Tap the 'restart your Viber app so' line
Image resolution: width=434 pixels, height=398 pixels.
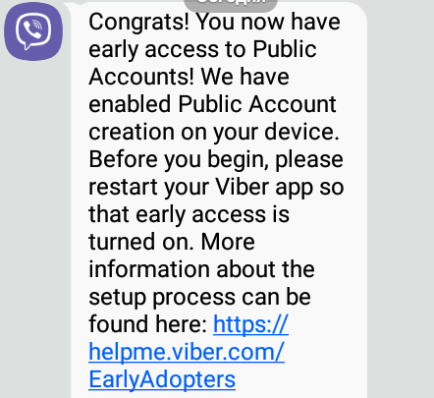[x=216, y=188]
